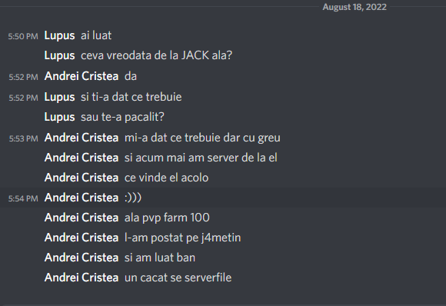Click message 'ala pvp farm 100'
The width and height of the screenshot is (446, 306).
(x=167, y=218)
